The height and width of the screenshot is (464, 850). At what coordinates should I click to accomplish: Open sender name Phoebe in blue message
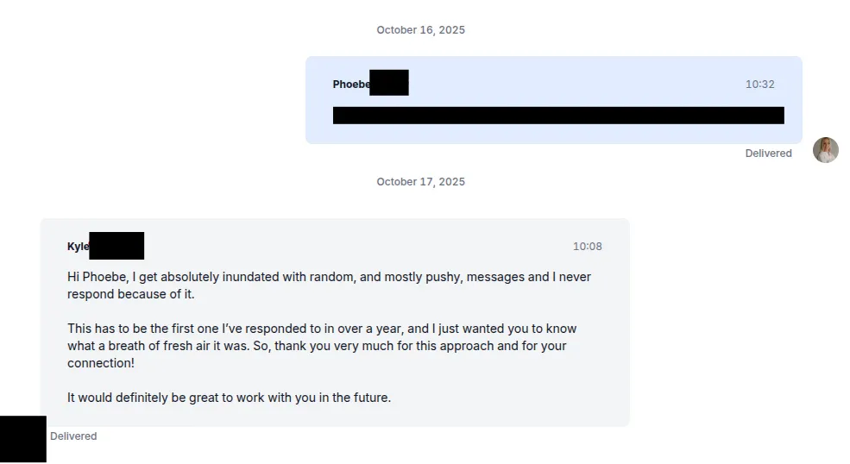(x=350, y=85)
